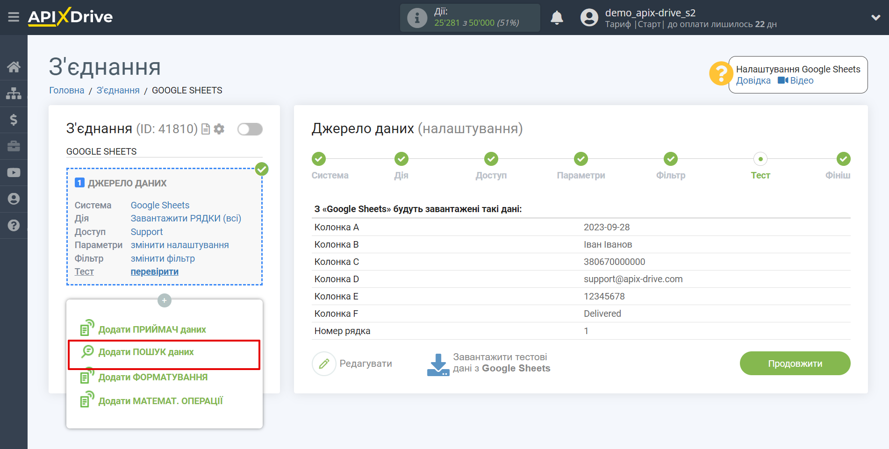Click the value 380670000000

point(614,262)
